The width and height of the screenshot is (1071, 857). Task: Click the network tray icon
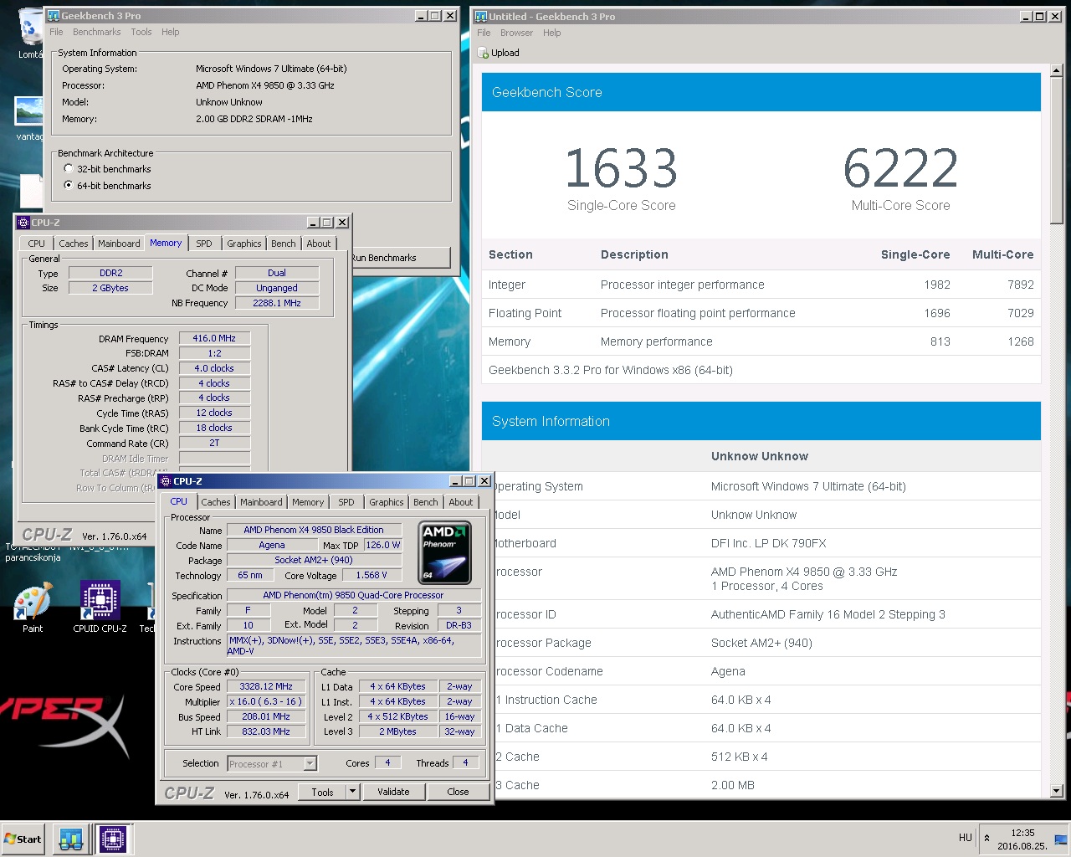[1060, 839]
